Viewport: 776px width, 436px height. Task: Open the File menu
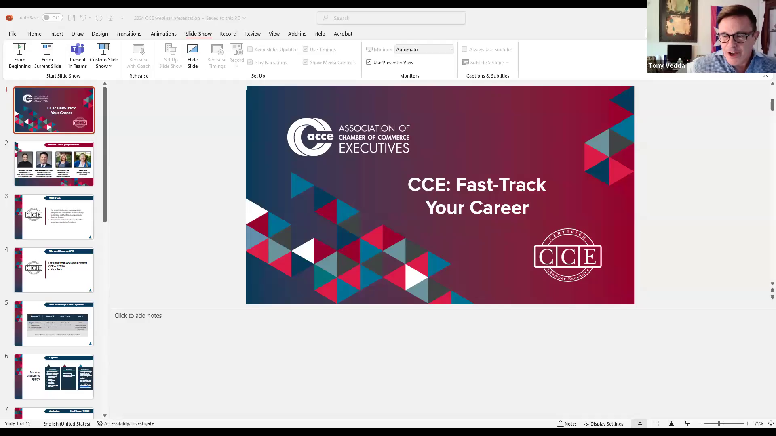[13, 34]
